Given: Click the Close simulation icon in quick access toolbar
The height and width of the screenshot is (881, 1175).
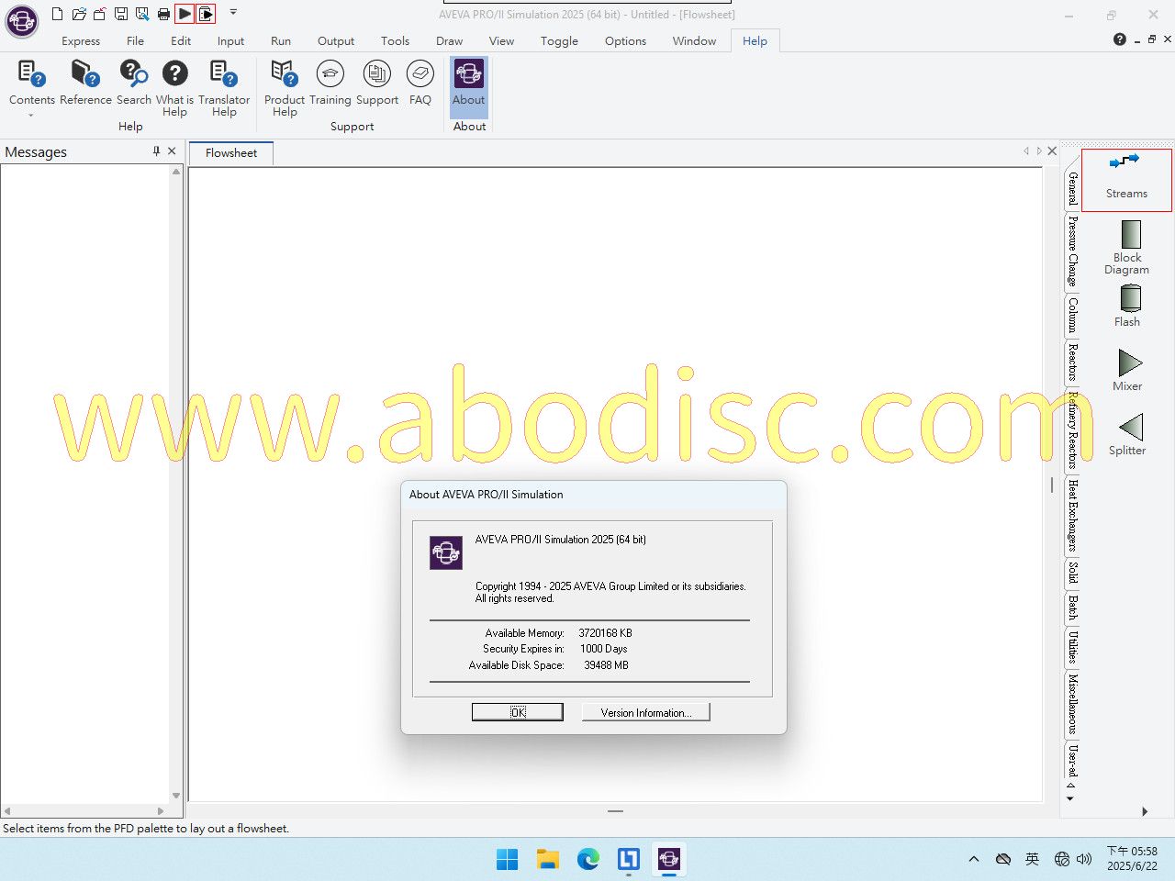Looking at the screenshot, I should click(100, 14).
